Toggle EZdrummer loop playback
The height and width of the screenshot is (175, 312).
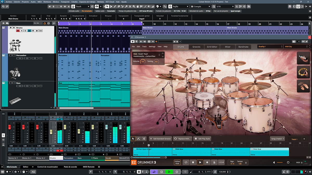[x=186, y=163]
